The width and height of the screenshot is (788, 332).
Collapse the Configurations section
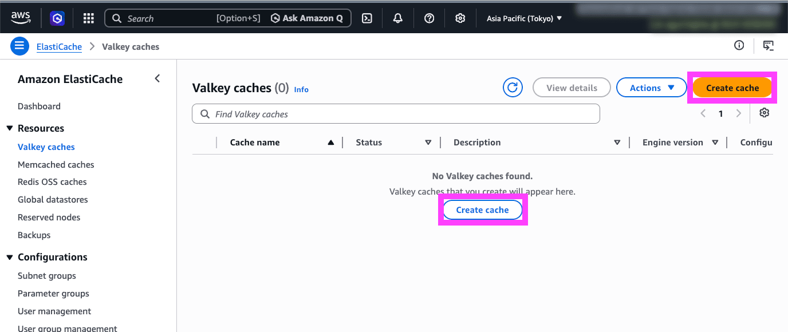point(10,257)
